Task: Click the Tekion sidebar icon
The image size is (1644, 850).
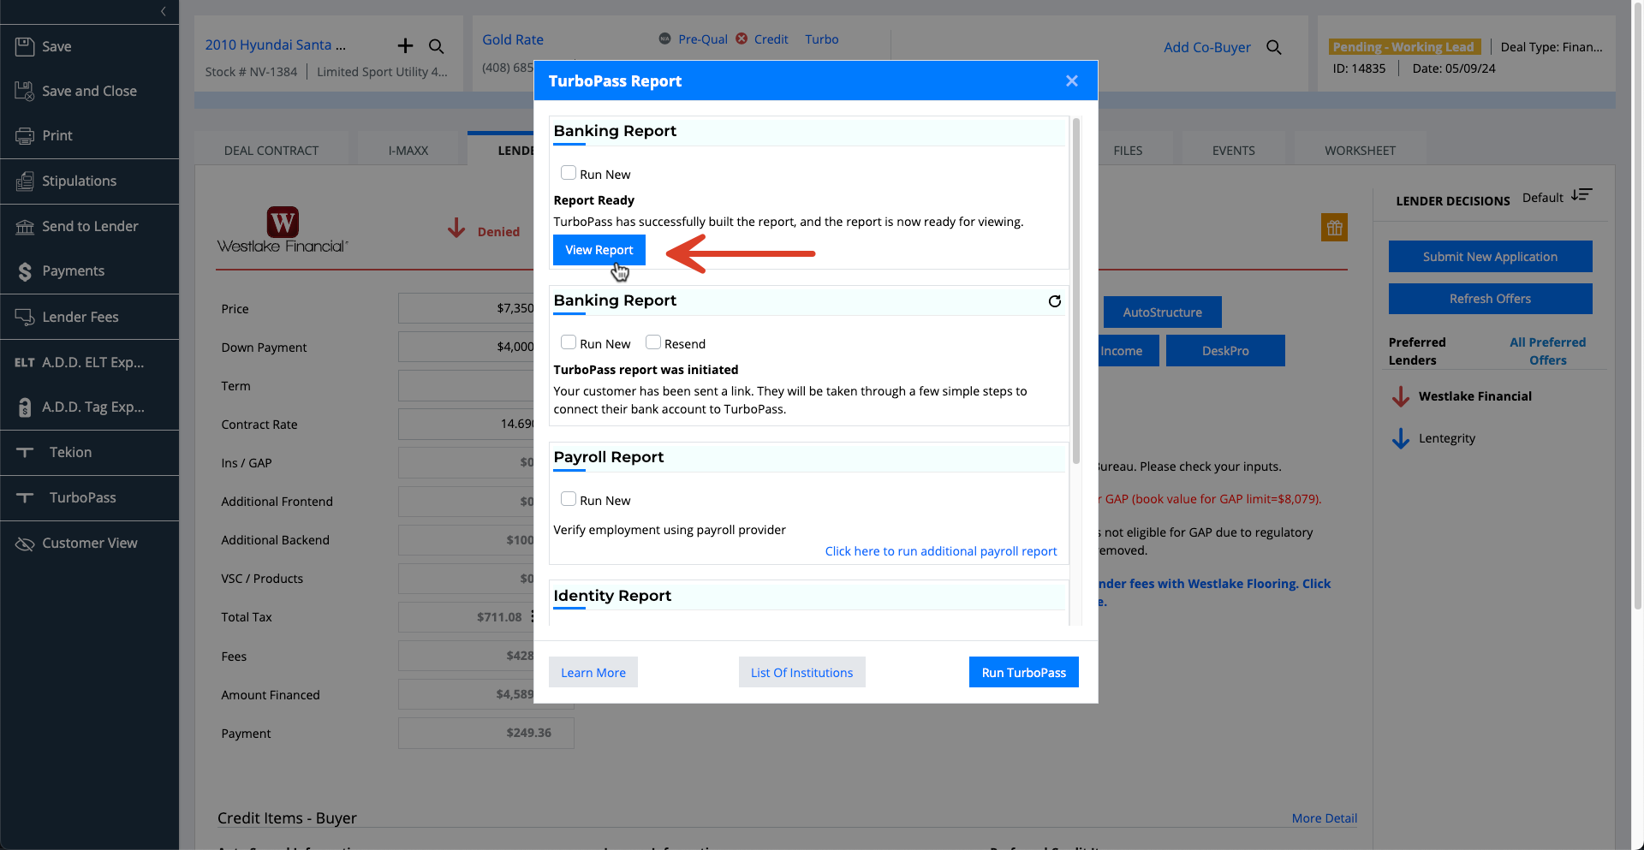Action: 25,452
